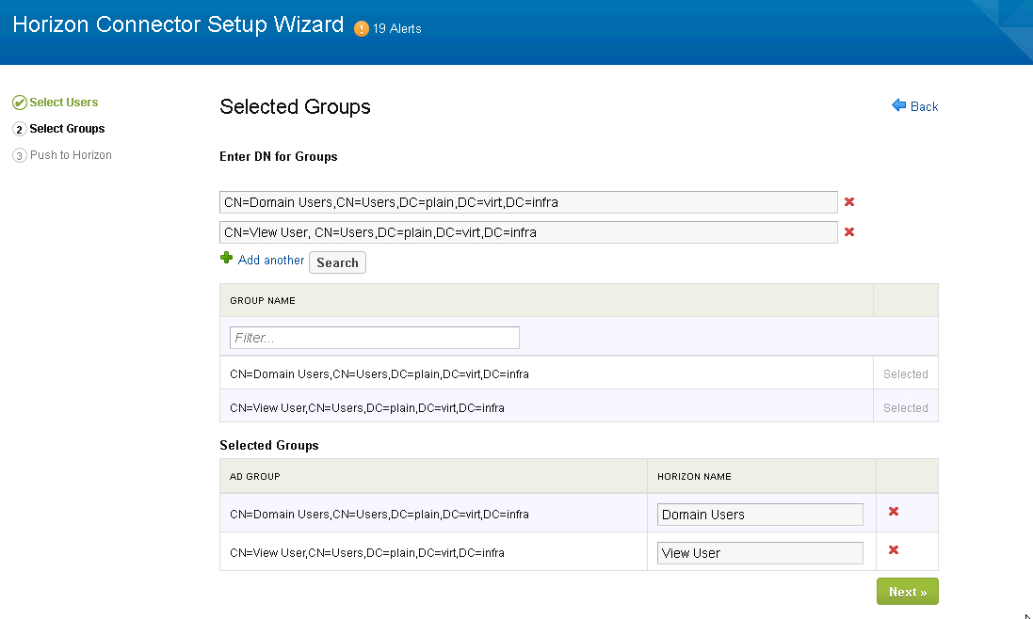This screenshot has width=1033, height=619.
Task: Edit the Domain Users Horizon Name field
Action: click(x=759, y=514)
